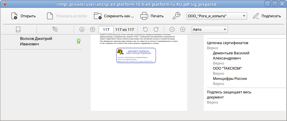Click the Открыть document icon
This screenshot has height=121, width=287.
[14, 16]
